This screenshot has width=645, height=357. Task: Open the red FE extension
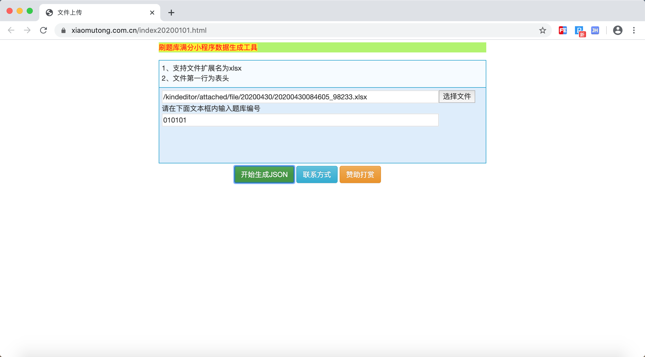pos(563,30)
